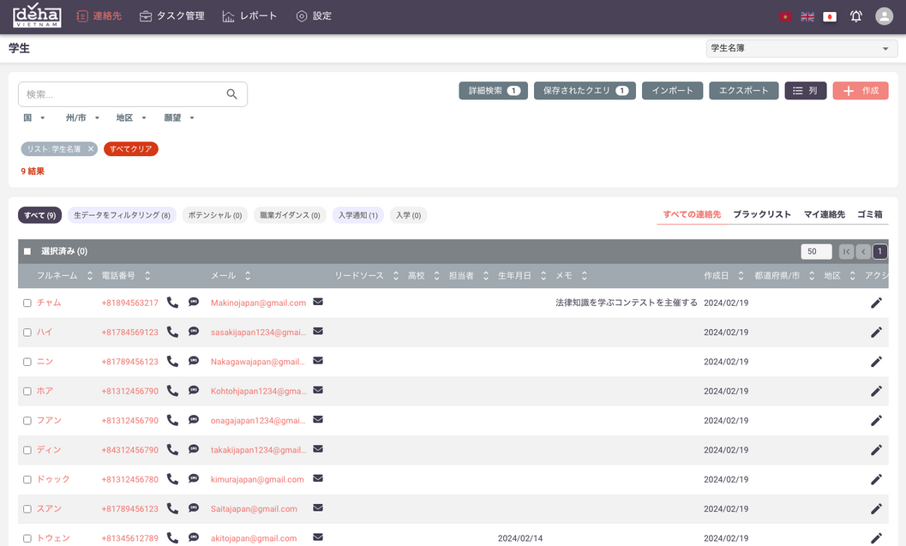Edit the ホア row with pencil icon

tap(876, 391)
